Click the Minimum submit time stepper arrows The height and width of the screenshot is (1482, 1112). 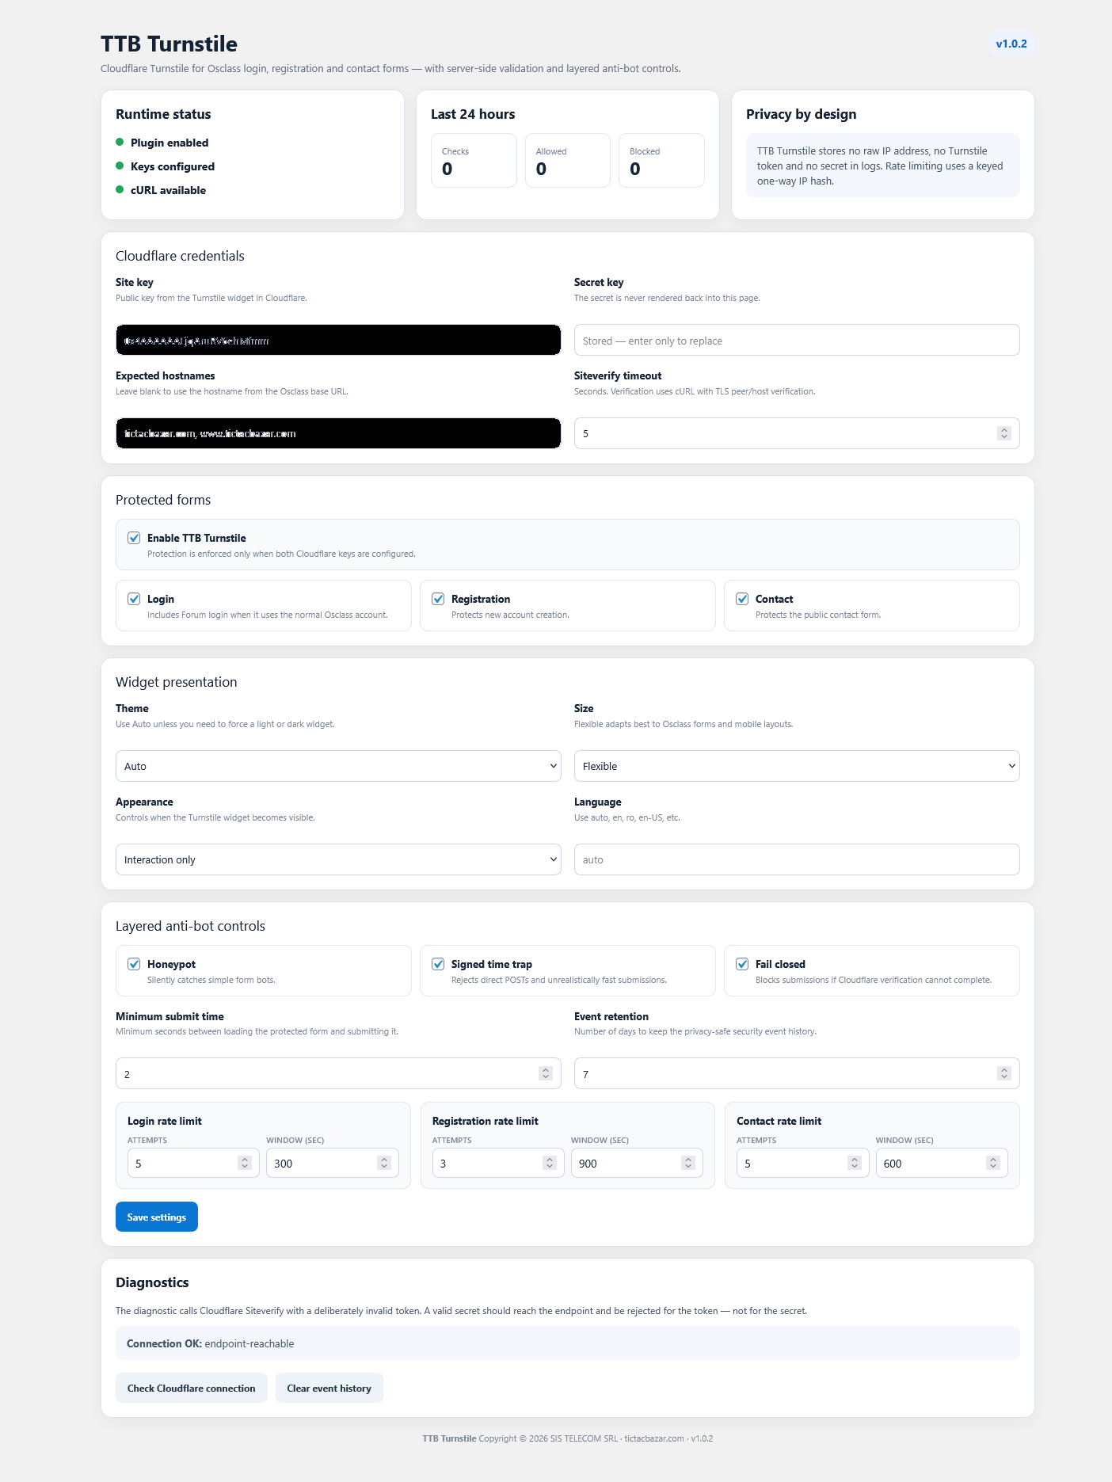[x=546, y=1073]
